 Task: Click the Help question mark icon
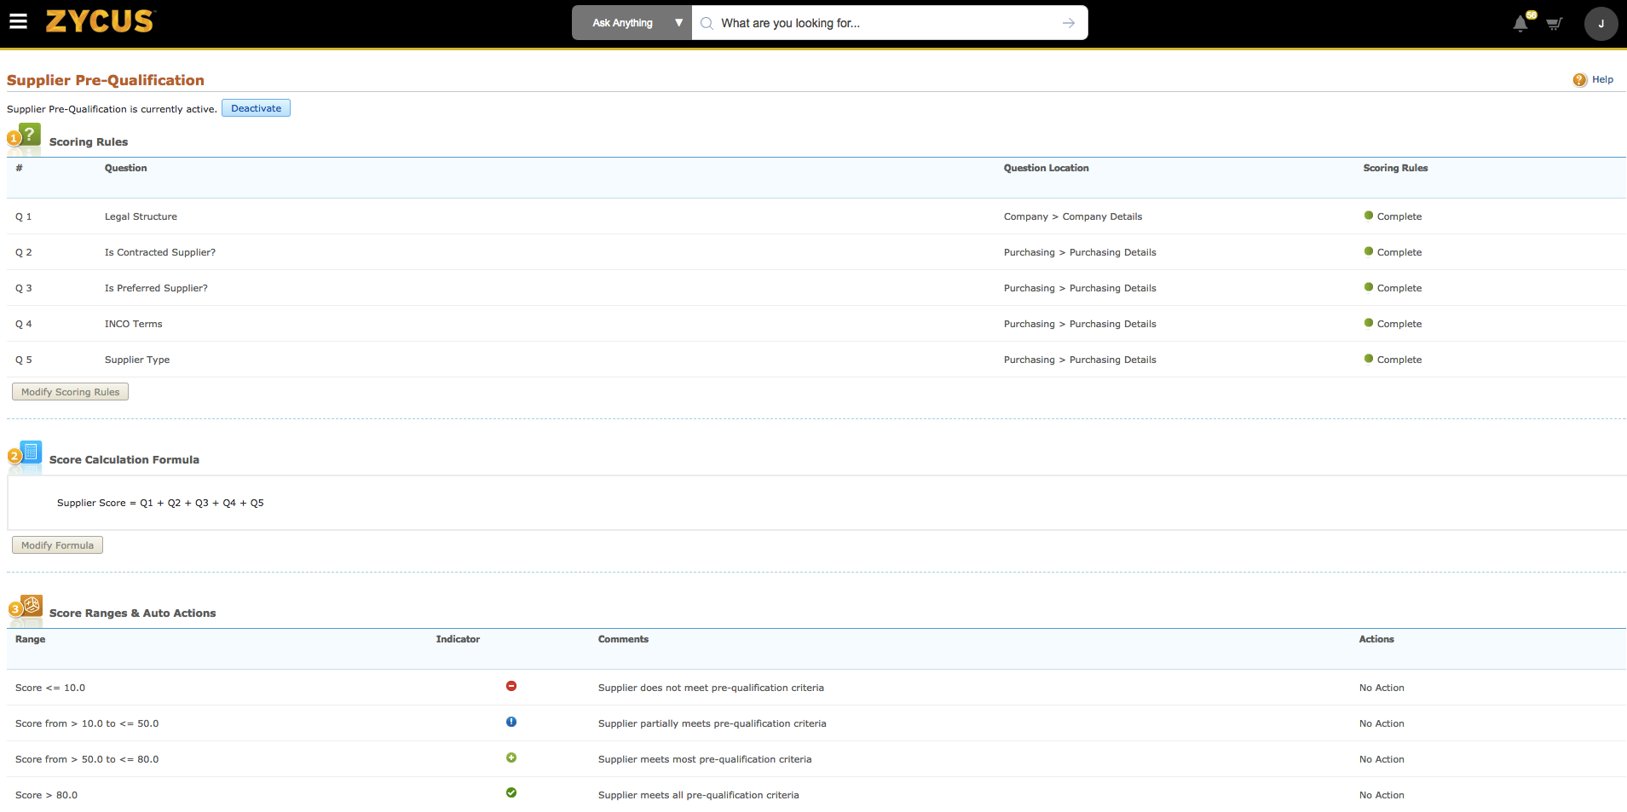1580,79
